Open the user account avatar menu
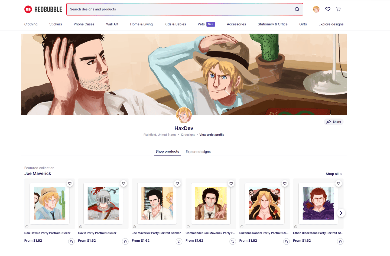390x256 pixels. pyautogui.click(x=316, y=9)
